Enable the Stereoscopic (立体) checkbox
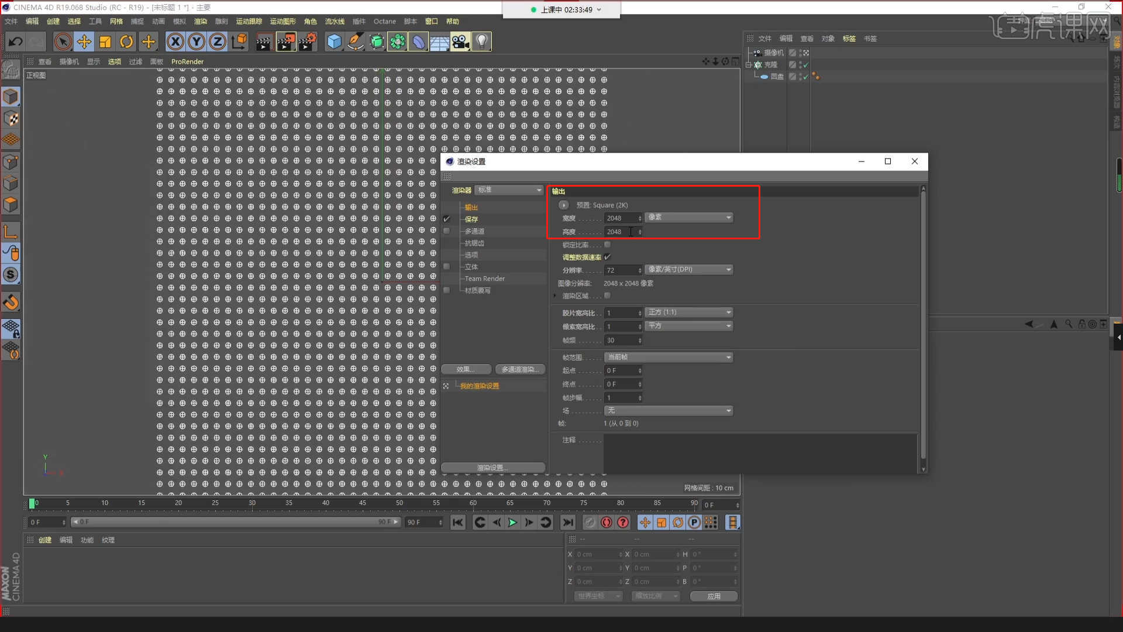1123x632 pixels. pyautogui.click(x=447, y=266)
